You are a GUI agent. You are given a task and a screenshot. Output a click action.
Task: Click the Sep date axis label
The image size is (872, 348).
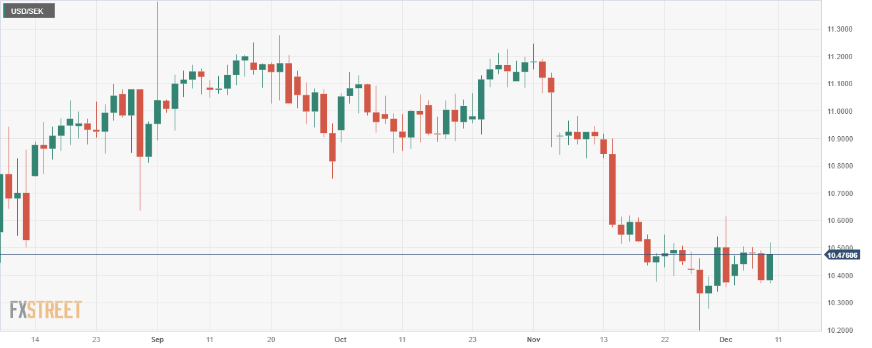point(158,339)
